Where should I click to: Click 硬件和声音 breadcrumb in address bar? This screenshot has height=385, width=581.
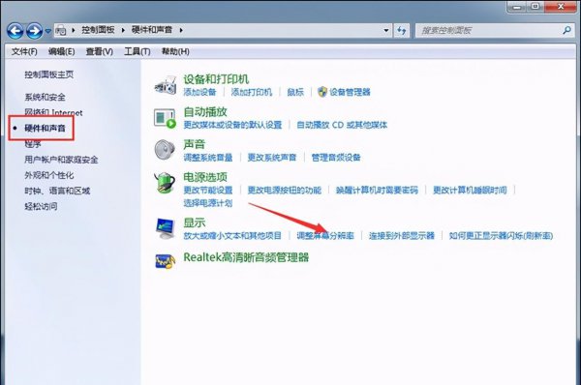(x=152, y=30)
